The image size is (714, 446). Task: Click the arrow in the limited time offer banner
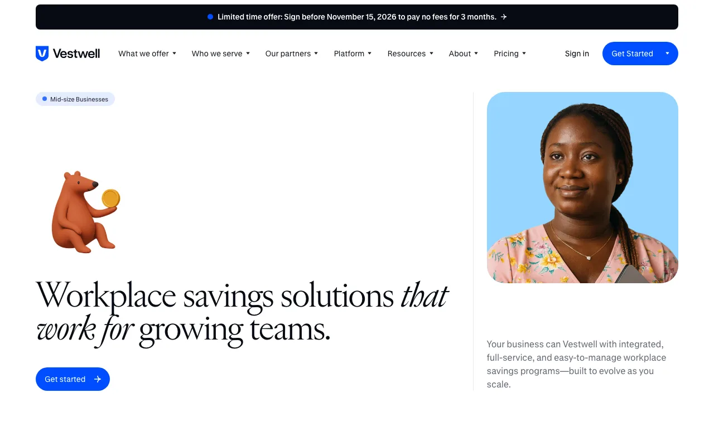(504, 17)
